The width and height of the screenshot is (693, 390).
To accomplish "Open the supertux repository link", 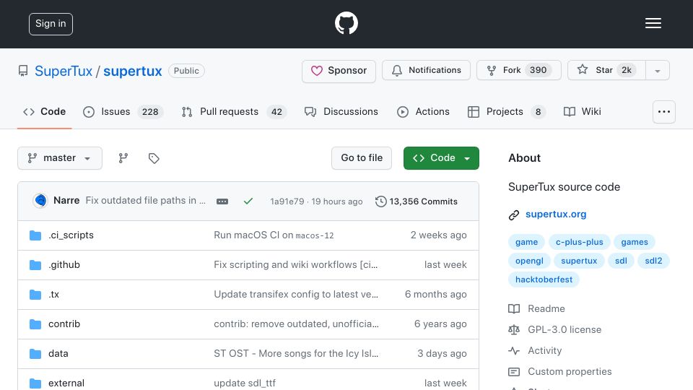I will 133,71.
